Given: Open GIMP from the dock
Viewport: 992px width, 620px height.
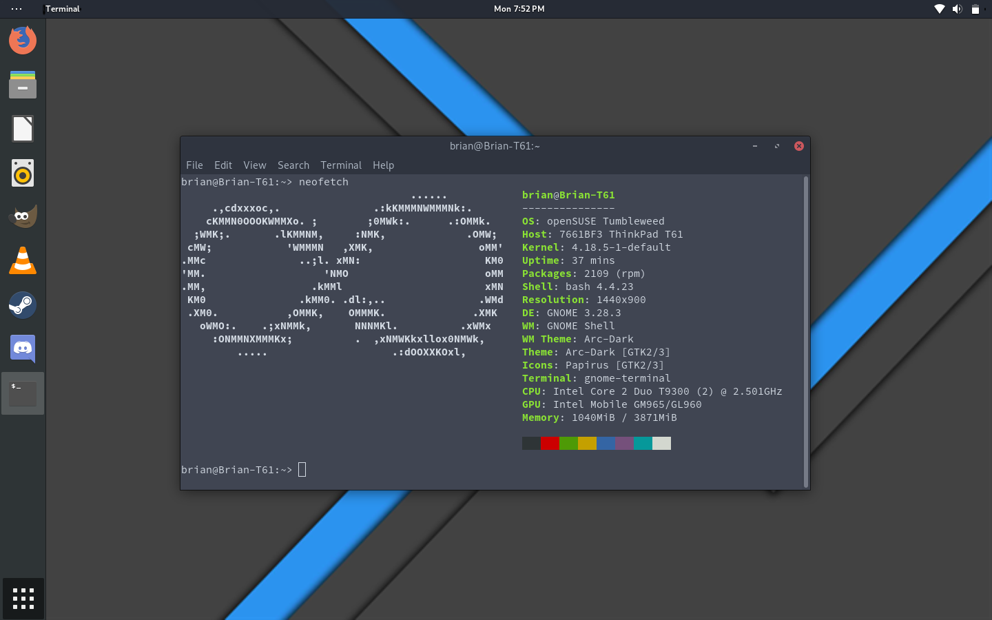Looking at the screenshot, I should [x=23, y=216].
